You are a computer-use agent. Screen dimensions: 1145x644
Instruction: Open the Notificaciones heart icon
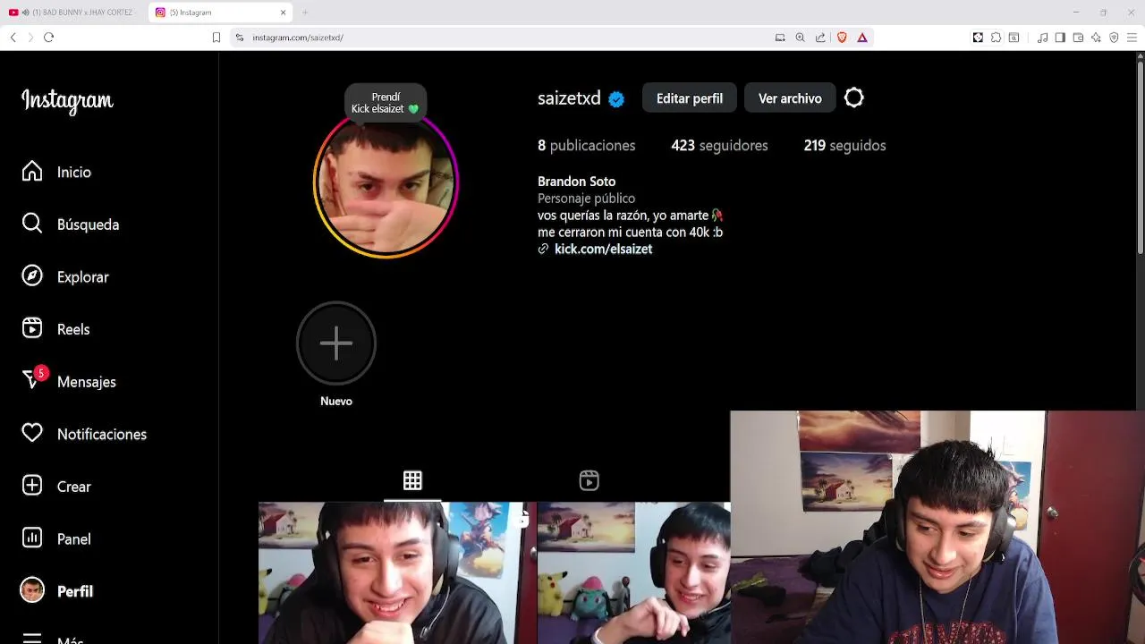(32, 434)
